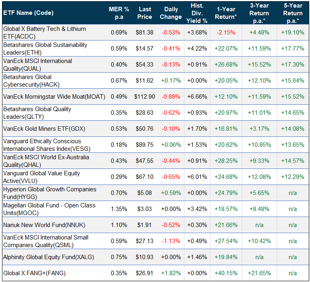Select Betashares Global Quality Leaders(QLTY) name

(x=37, y=113)
